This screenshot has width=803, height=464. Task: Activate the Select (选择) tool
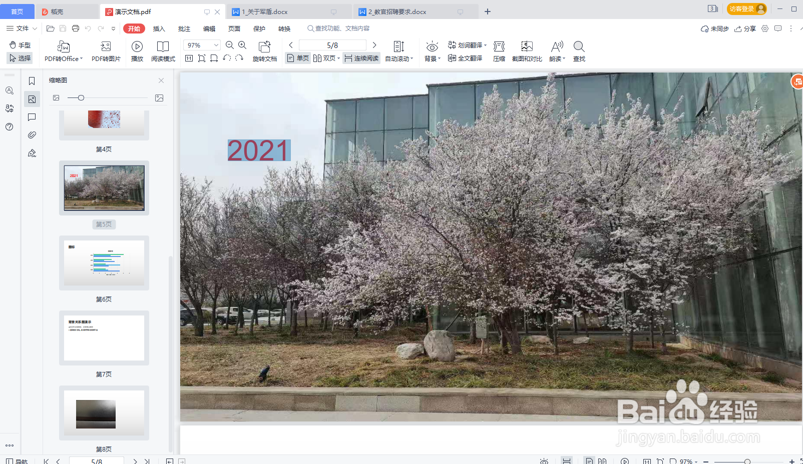point(20,58)
